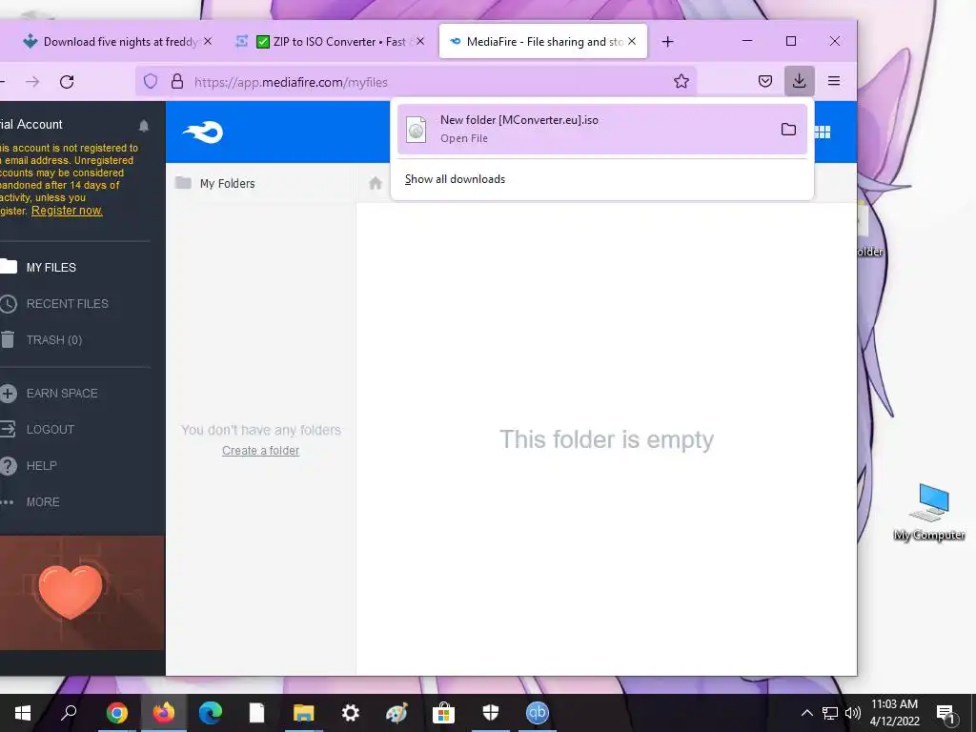976x732 pixels.
Task: Open RECENT FILES section
Action: coord(68,304)
